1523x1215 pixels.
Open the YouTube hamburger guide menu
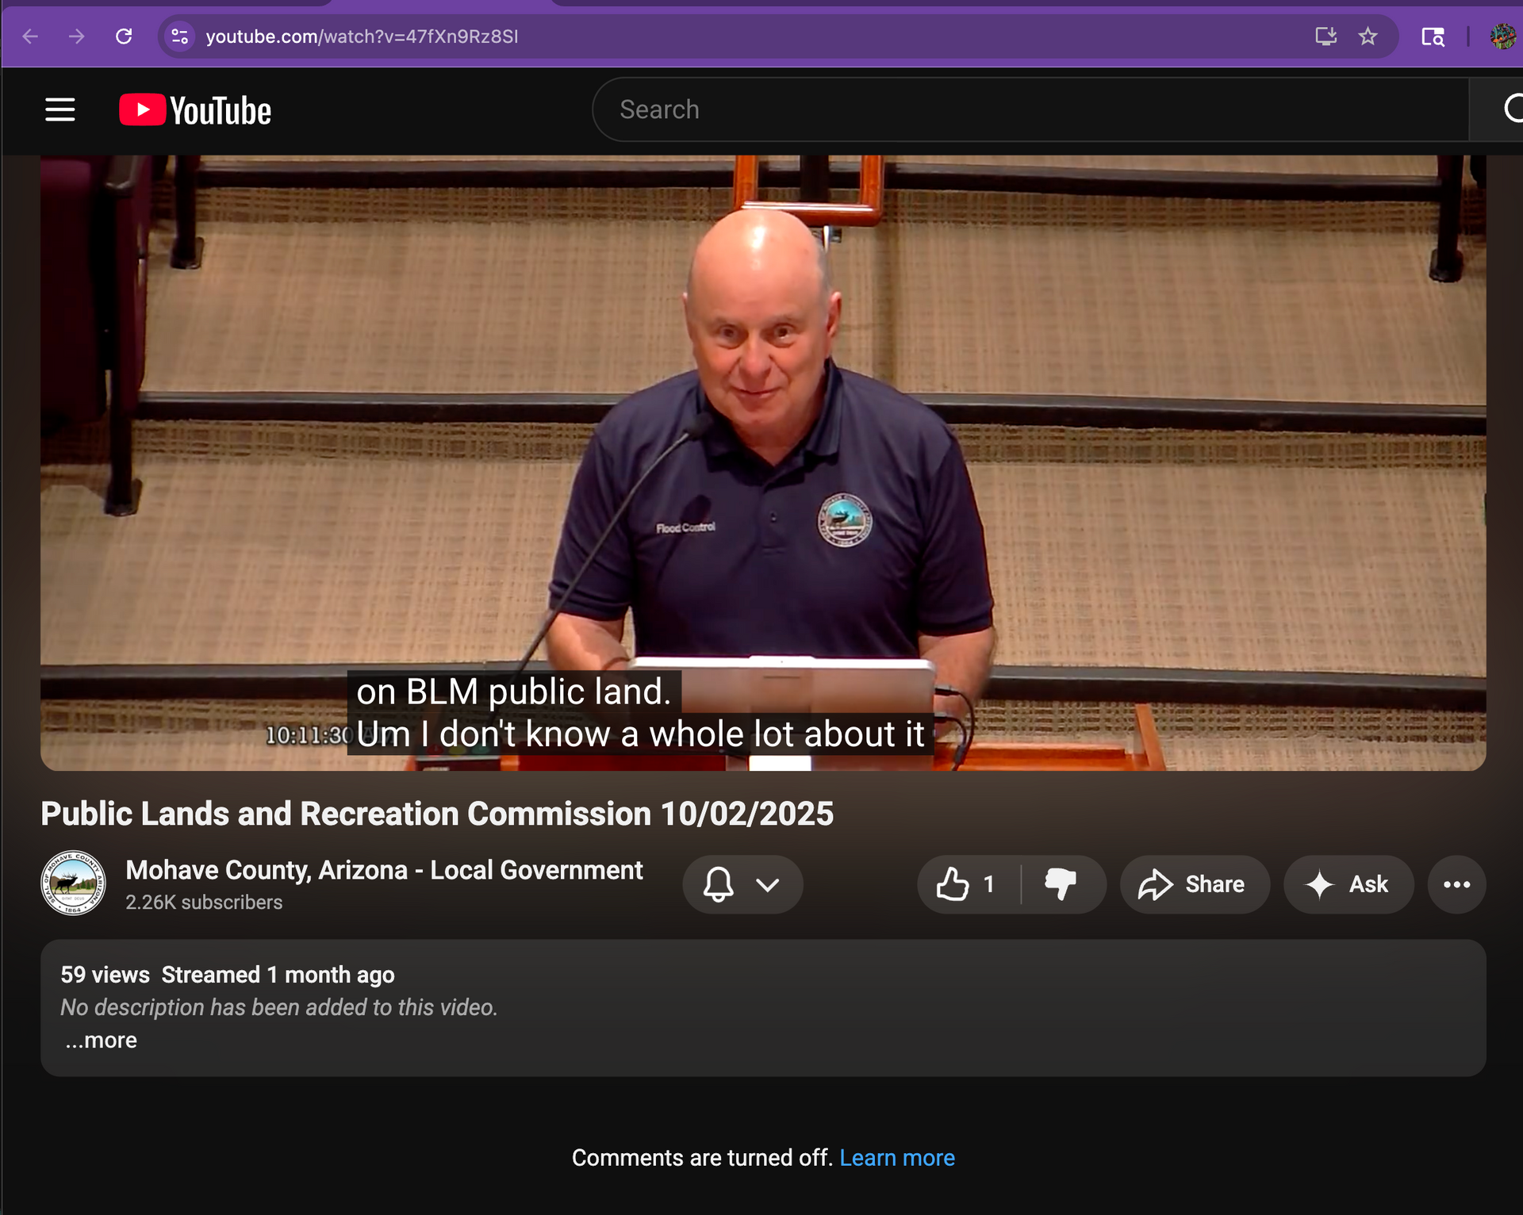coord(59,109)
